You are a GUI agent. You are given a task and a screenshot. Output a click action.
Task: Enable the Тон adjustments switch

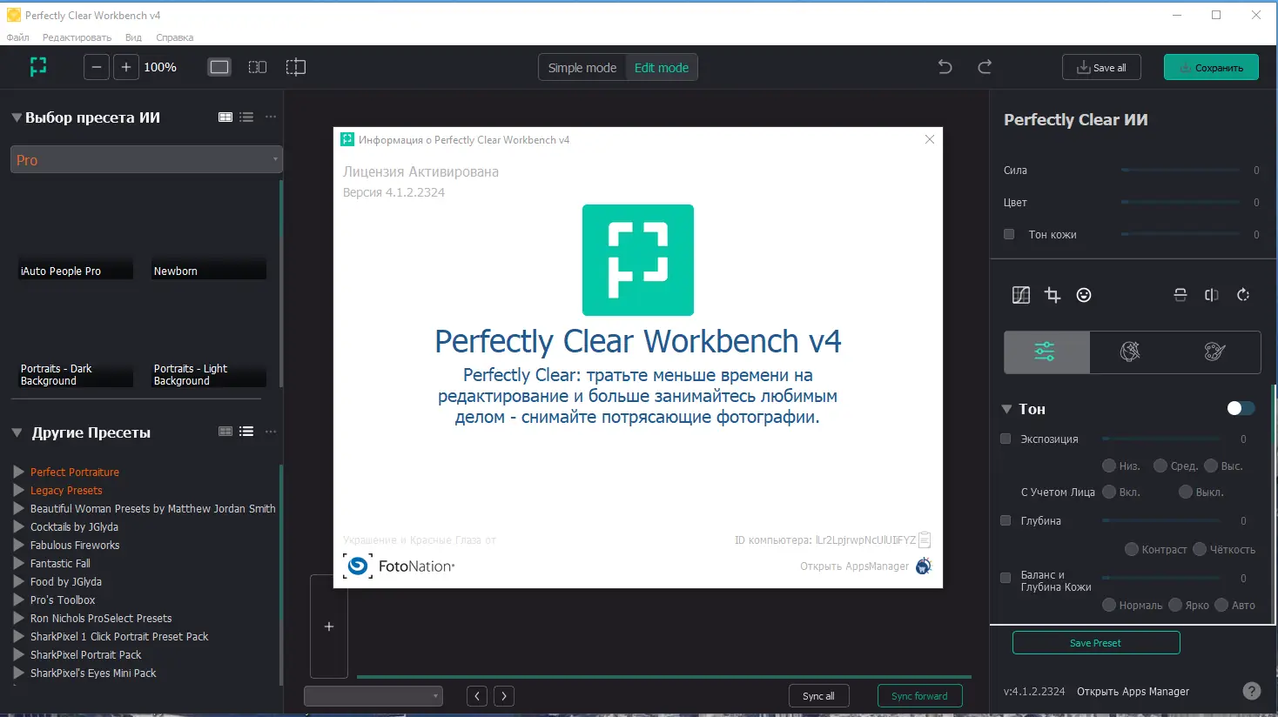coord(1240,407)
